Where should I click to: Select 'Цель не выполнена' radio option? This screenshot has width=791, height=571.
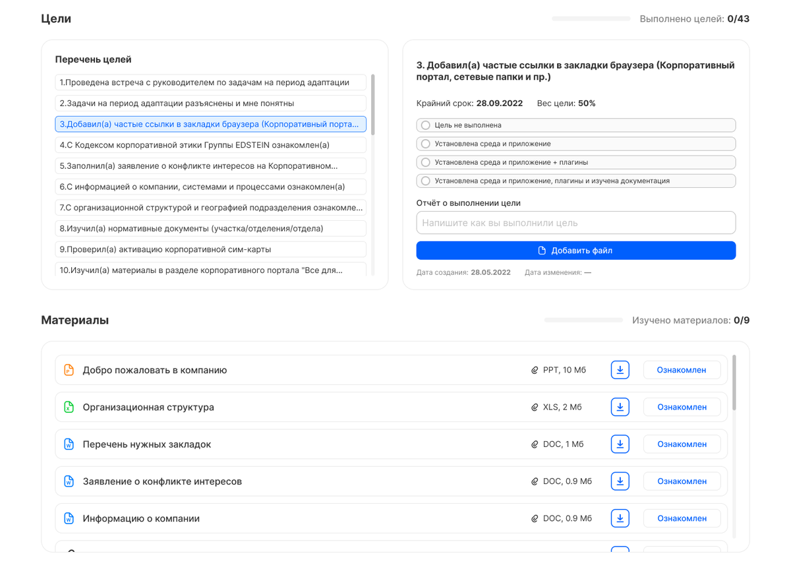coord(575,125)
